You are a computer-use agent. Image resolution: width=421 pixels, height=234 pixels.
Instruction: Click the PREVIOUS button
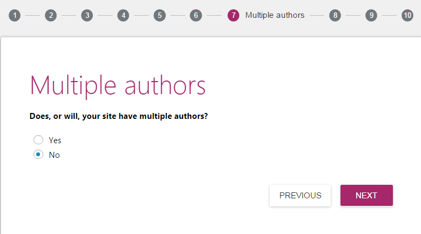[300, 195]
